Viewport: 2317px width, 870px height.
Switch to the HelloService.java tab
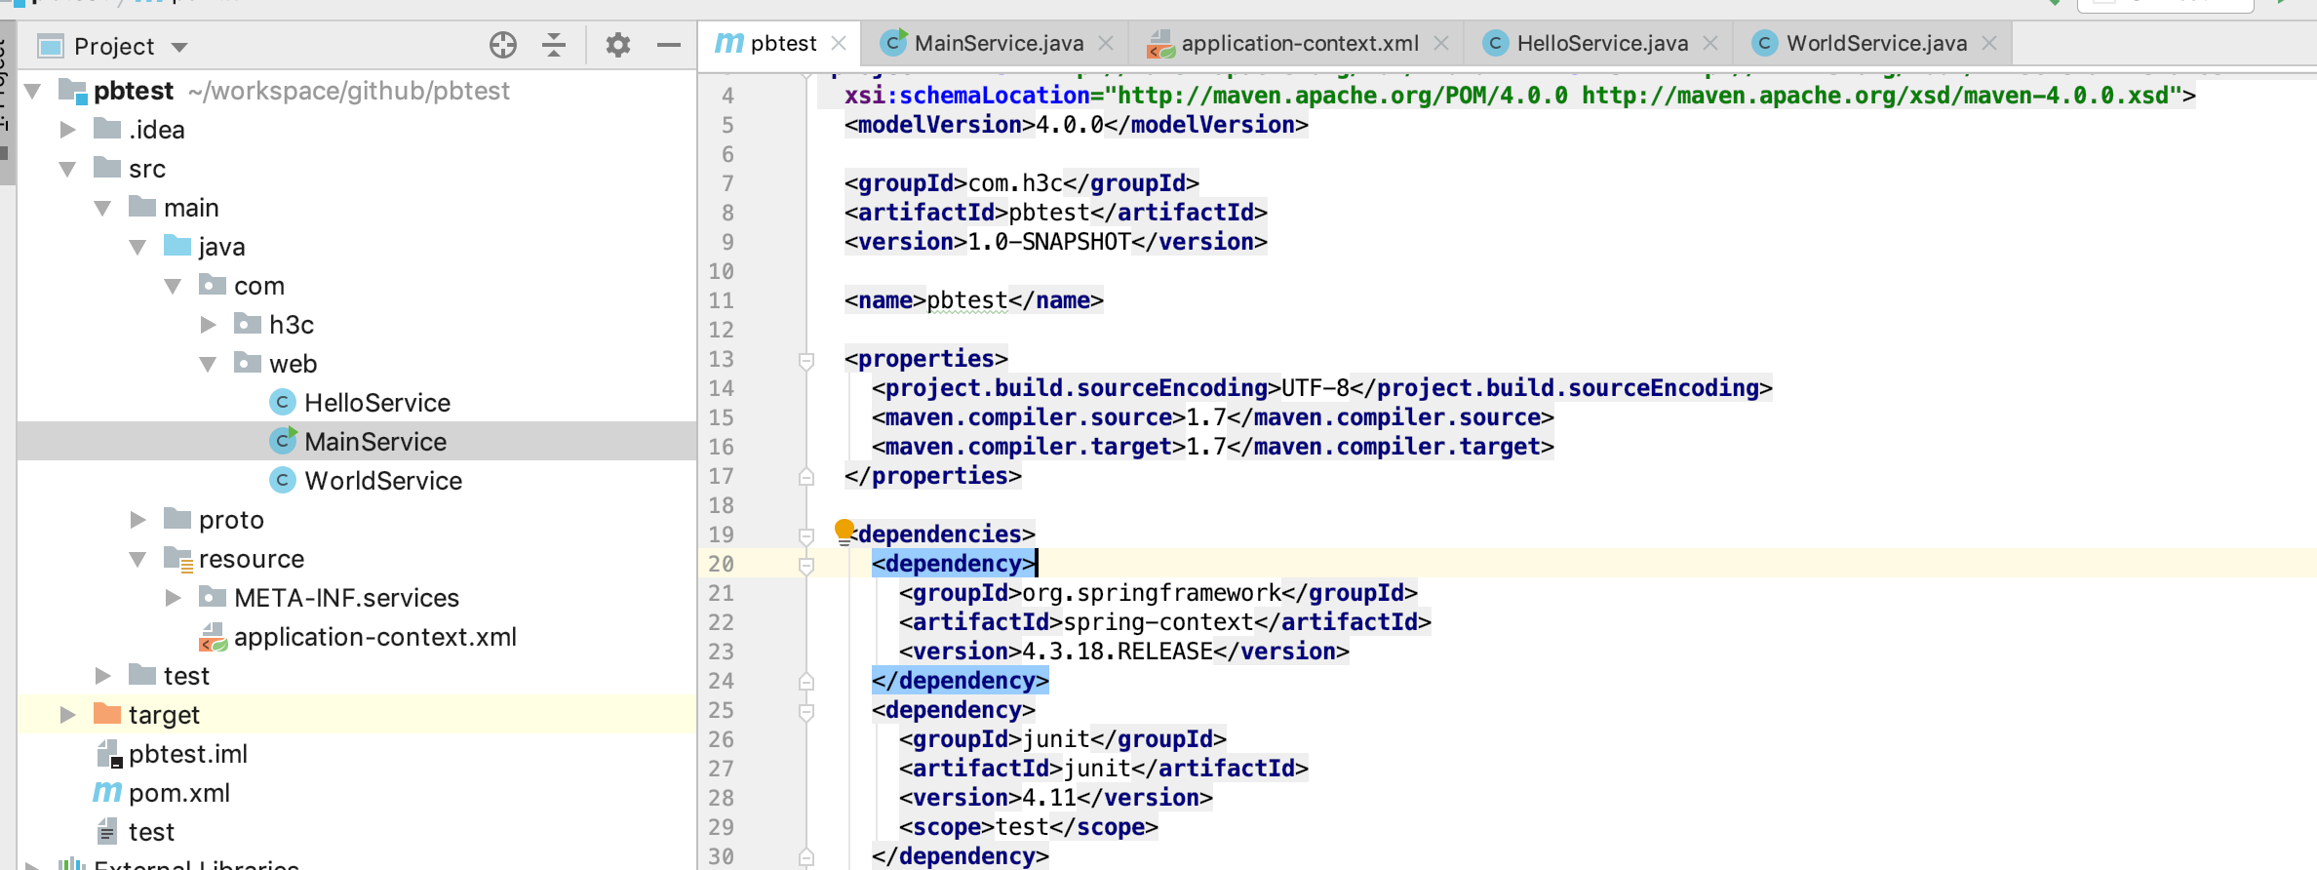pyautogui.click(x=1601, y=44)
